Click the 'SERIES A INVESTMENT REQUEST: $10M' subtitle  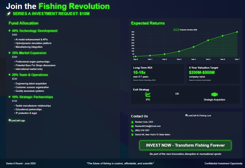[51, 14]
